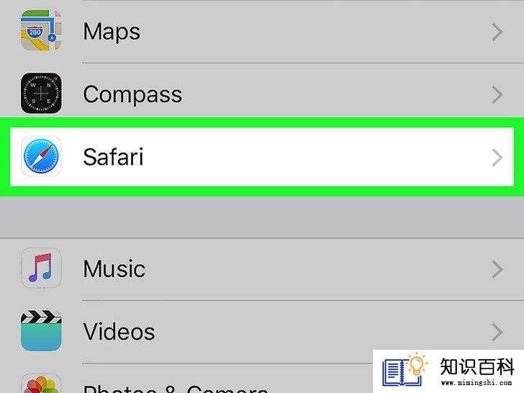Tap the Maps app icon
The image size is (524, 393).
pos(41,30)
